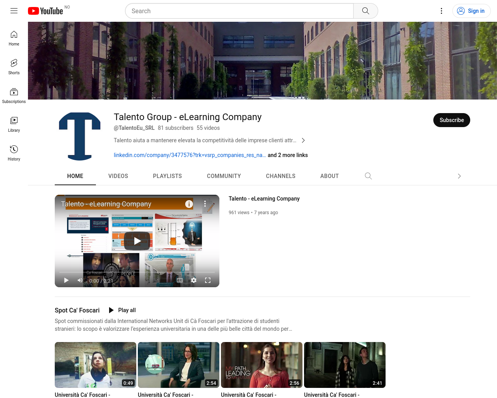The height and width of the screenshot is (398, 497).
Task: Mute the featured video volume
Action: point(80,280)
